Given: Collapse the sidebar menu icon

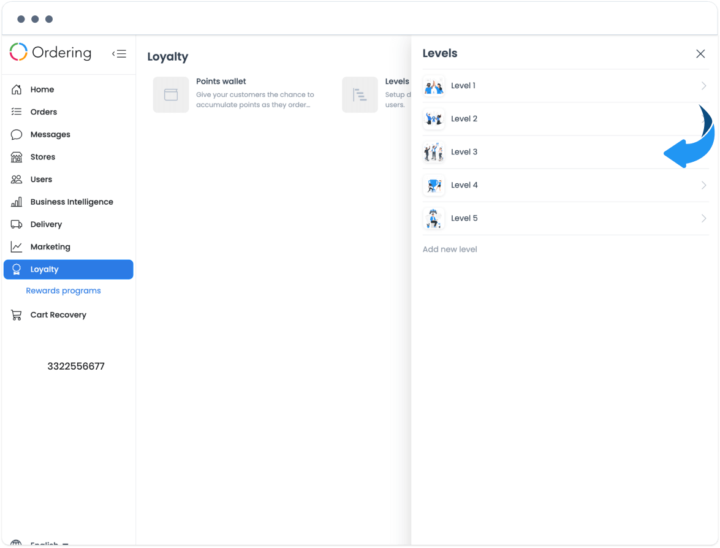Looking at the screenshot, I should pos(119,54).
